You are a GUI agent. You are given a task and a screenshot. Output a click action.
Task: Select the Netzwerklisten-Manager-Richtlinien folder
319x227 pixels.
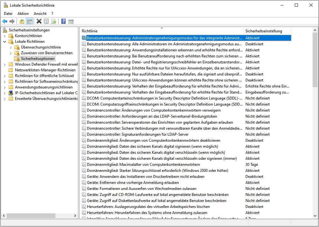pyautogui.click(x=45, y=70)
